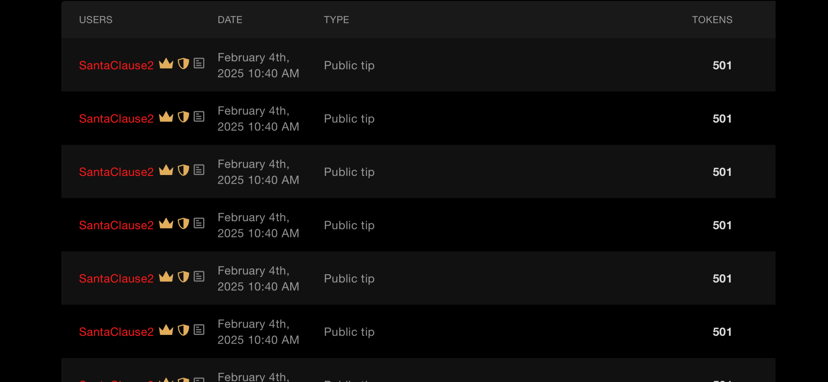Image resolution: width=828 pixels, height=382 pixels.
Task: Open SantaClause2 username link in third row
Action: [116, 172]
